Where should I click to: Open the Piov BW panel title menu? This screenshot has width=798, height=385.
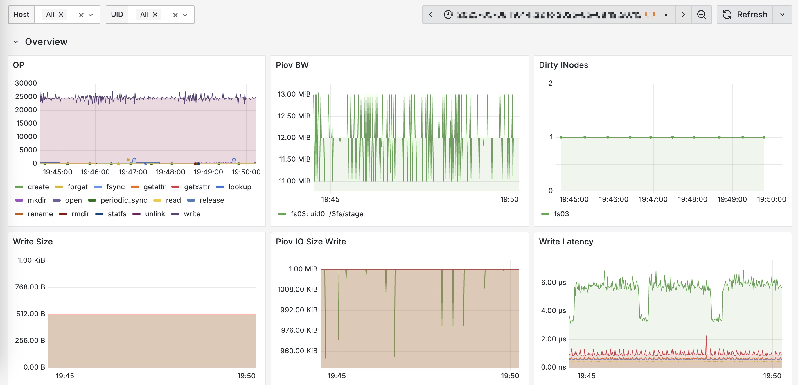pos(292,65)
